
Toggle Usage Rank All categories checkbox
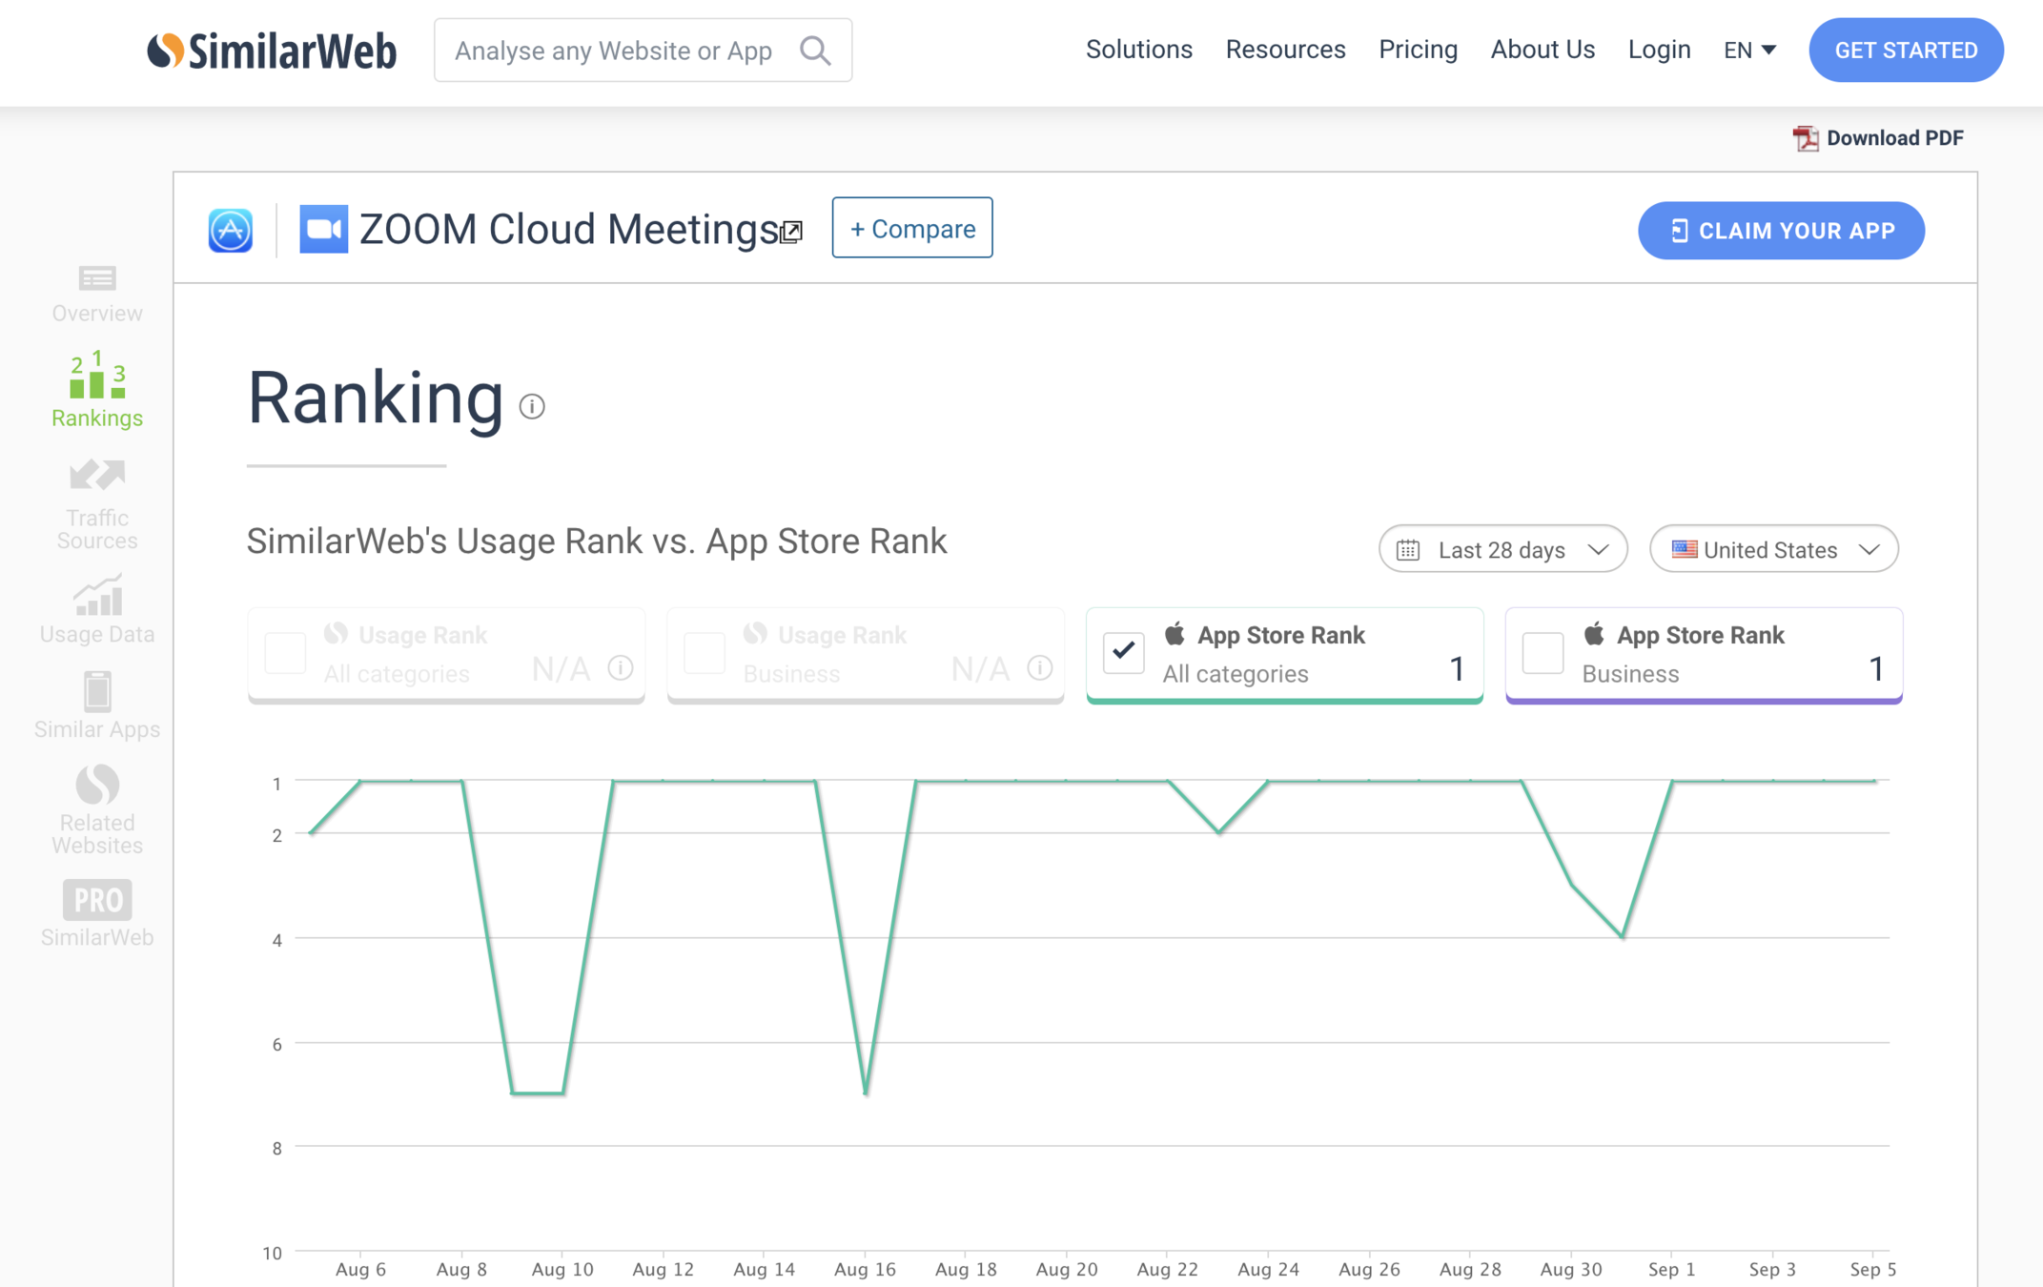click(285, 653)
